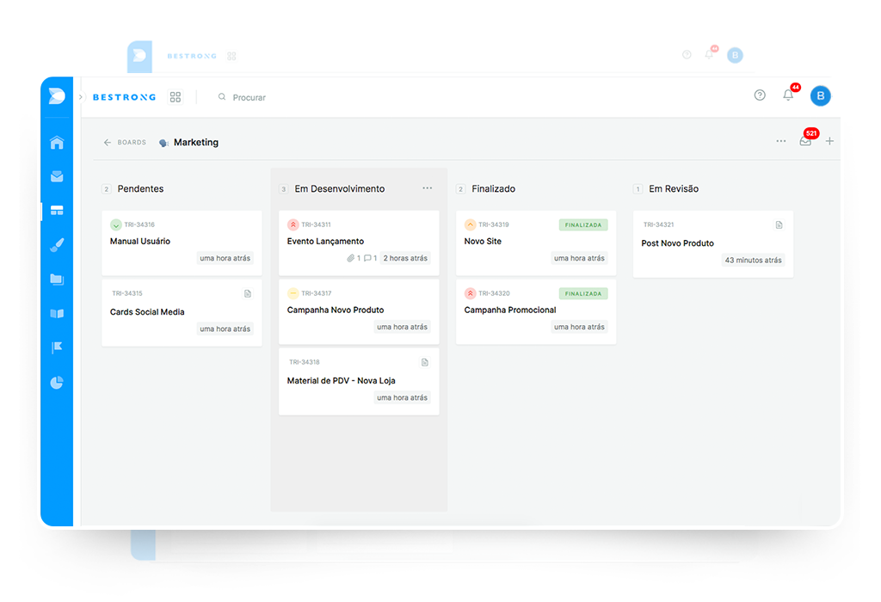The image size is (881, 602).
Task: Click the attachment paperclip on Evento Lançamento
Action: (x=351, y=258)
